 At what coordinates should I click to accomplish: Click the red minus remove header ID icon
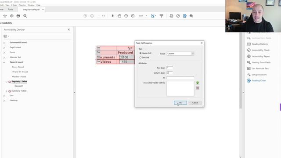[x=198, y=88]
